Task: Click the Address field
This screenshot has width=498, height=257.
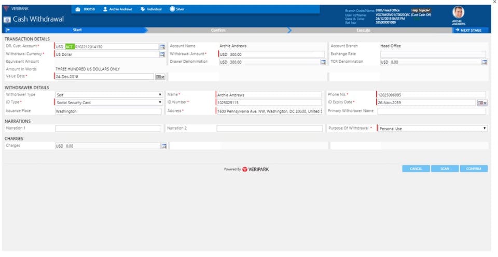Action: coord(269,111)
